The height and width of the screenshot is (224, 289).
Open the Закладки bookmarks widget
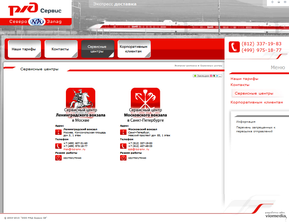tap(201, 76)
